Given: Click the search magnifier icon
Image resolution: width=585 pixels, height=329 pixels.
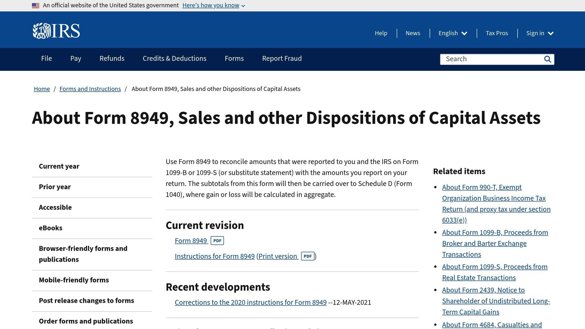Looking at the screenshot, I should pyautogui.click(x=548, y=59).
